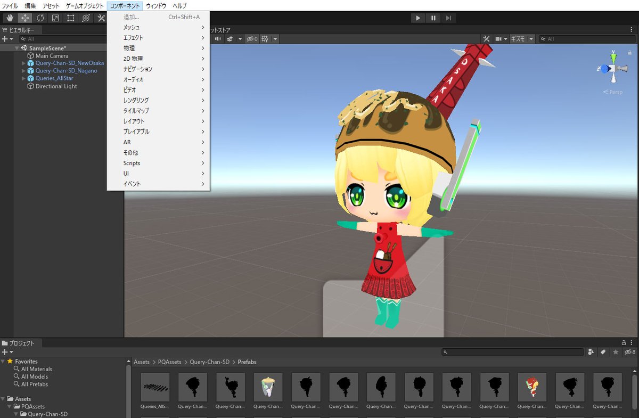Search by label tag in Project

(603, 352)
